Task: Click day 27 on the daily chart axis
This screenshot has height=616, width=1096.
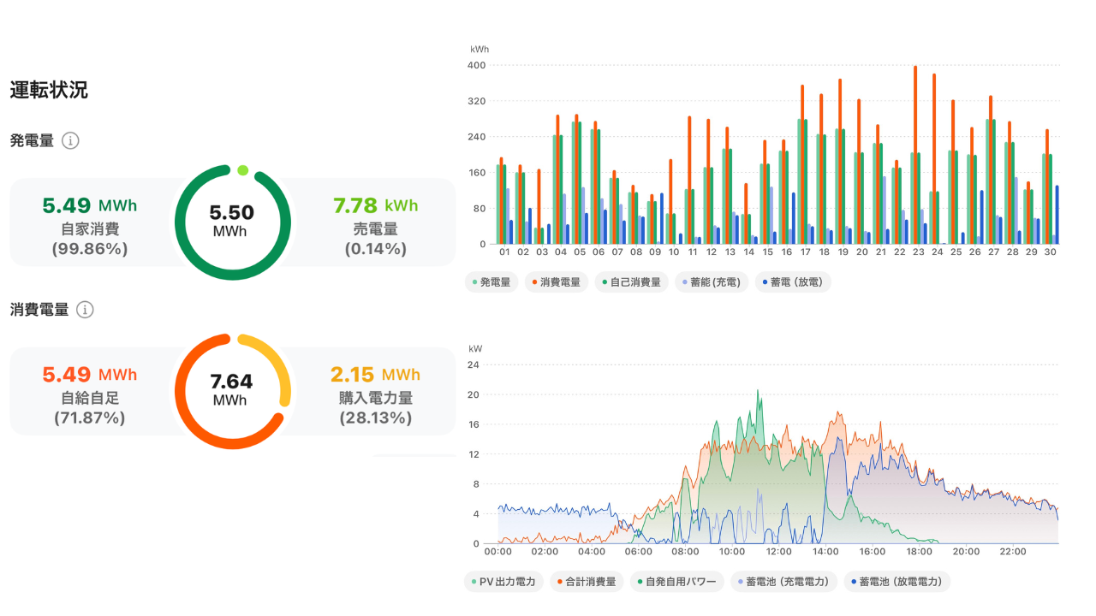Action: [x=993, y=253]
